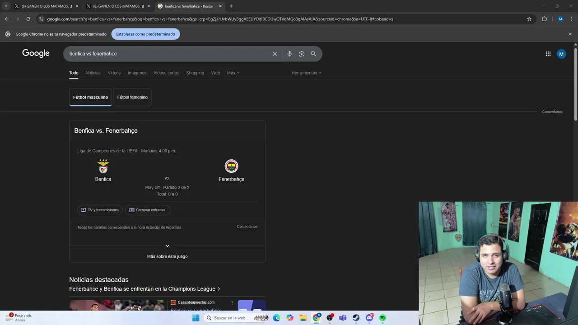
Task: Open Copilot from taskbar
Action: (x=290, y=318)
